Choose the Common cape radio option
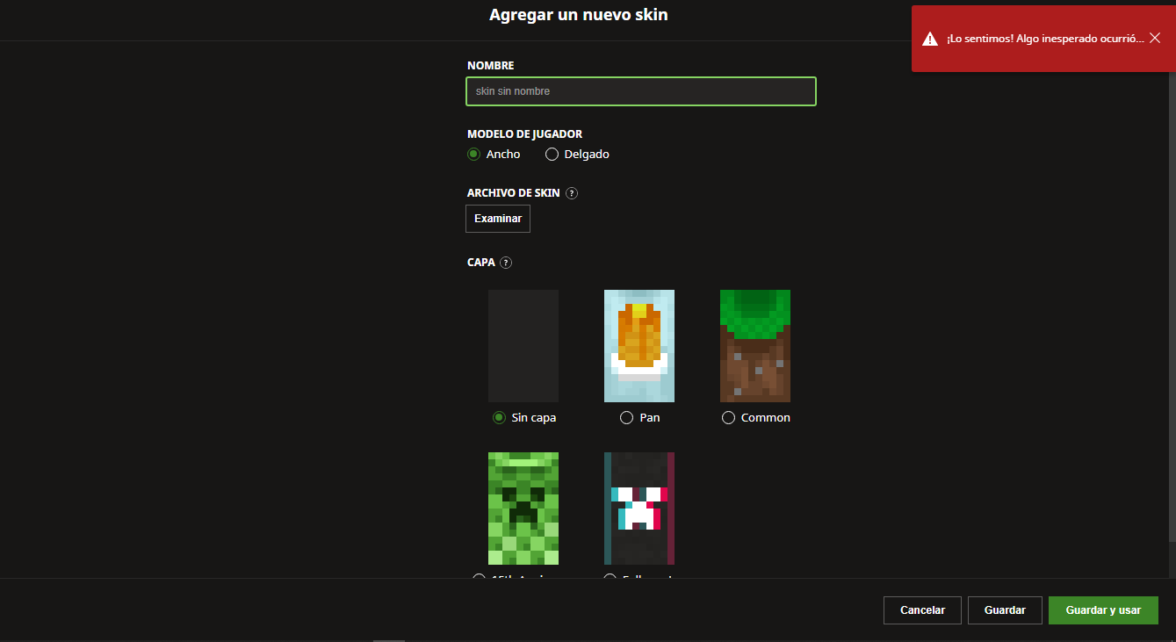This screenshot has height=642, width=1176. 728,418
